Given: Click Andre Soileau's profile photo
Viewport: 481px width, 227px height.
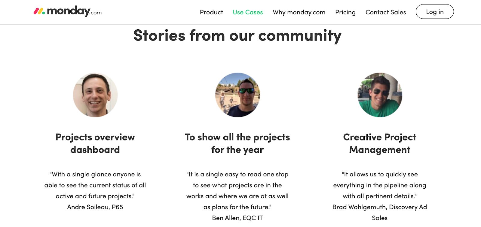Looking at the screenshot, I should [95, 95].
